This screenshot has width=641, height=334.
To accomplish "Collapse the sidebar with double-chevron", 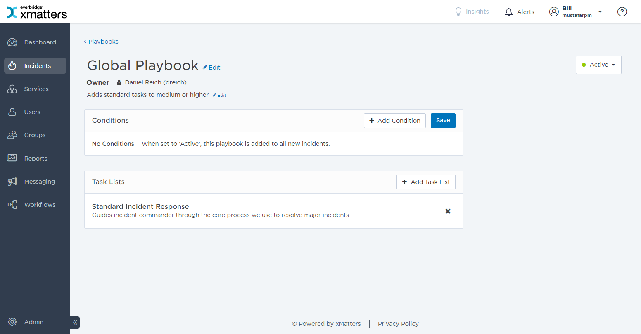I will click(75, 322).
